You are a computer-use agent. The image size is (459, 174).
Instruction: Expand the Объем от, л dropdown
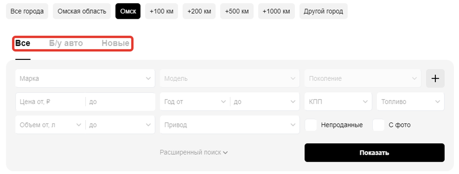click(x=50, y=125)
